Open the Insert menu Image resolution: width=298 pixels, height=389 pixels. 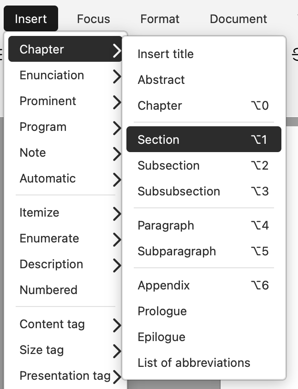[x=30, y=19]
